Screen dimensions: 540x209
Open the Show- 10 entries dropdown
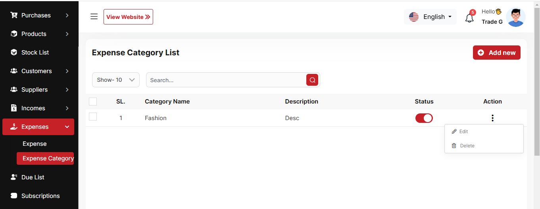(115, 80)
